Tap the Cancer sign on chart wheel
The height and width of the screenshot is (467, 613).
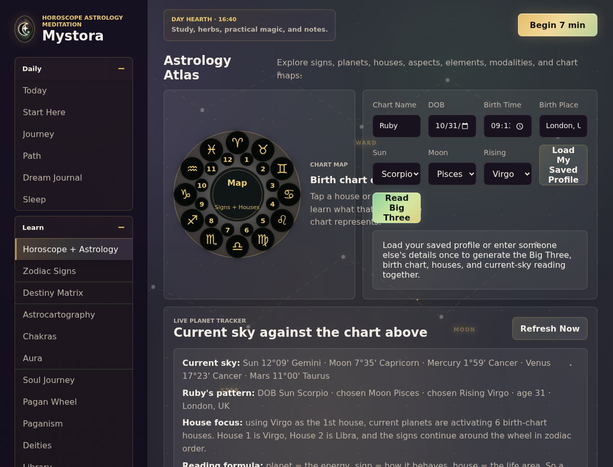(x=288, y=195)
